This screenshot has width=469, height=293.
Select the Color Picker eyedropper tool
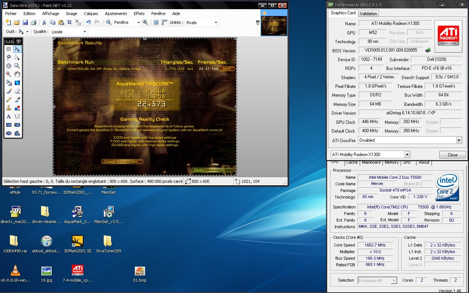coord(17,100)
